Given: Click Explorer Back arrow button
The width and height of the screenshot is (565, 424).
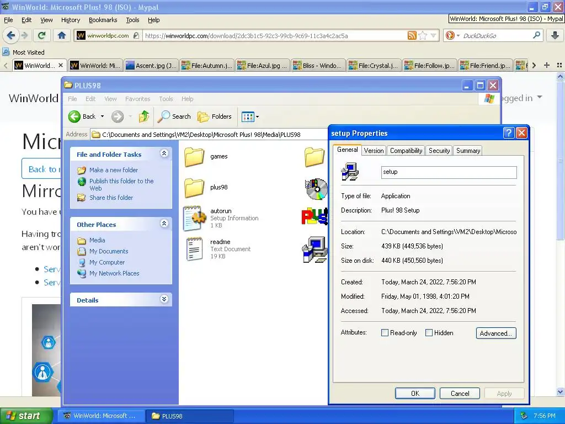Looking at the screenshot, I should (x=83, y=116).
